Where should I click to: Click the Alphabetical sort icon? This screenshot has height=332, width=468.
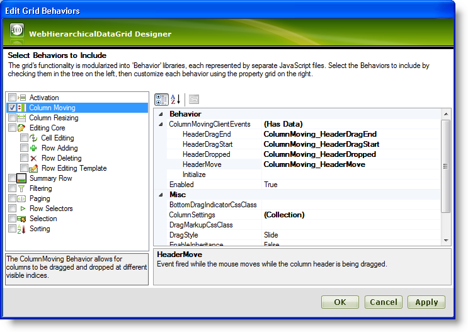pos(176,100)
